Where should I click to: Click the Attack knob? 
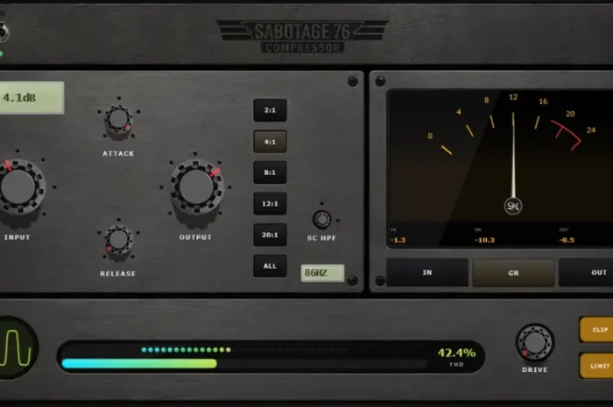click(118, 119)
